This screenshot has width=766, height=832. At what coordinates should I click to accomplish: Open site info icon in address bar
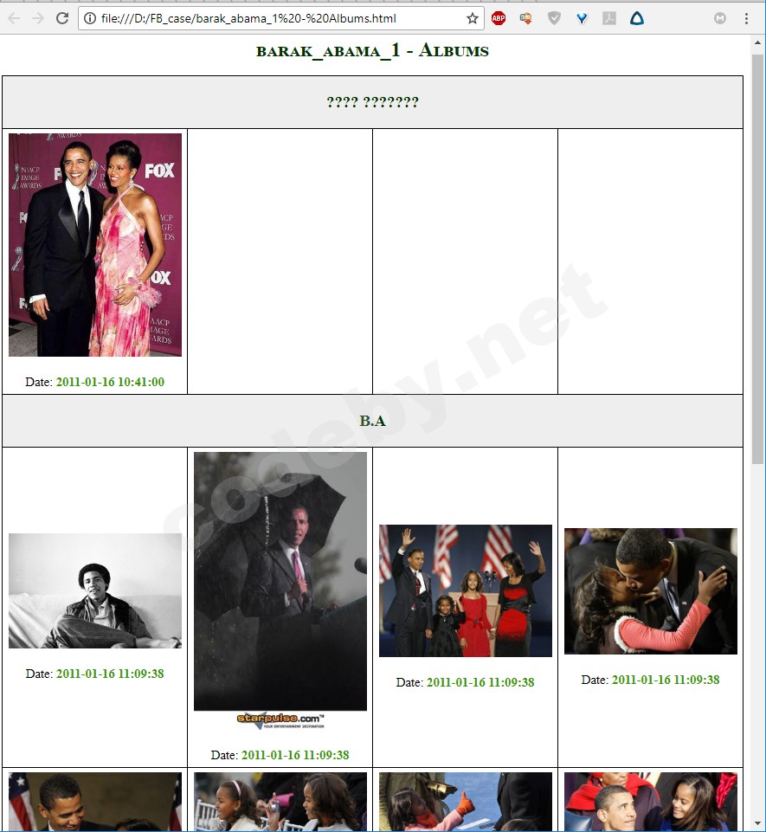tap(90, 18)
